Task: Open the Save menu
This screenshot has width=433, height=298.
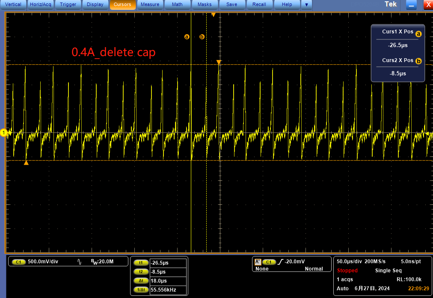Action: (x=231, y=4)
